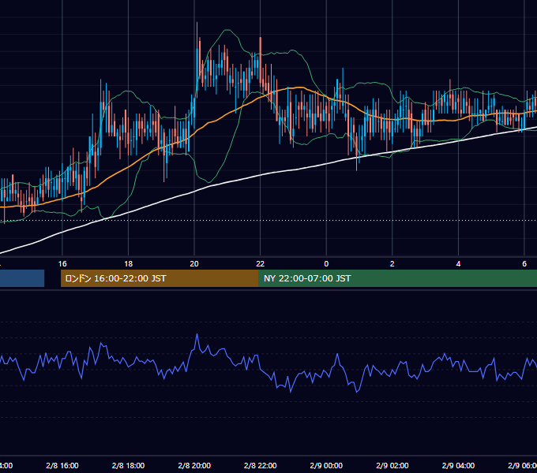Click the ロンドン 16:00-22:00 JST session bar
Screen dimensions: 537x473
tap(160, 278)
